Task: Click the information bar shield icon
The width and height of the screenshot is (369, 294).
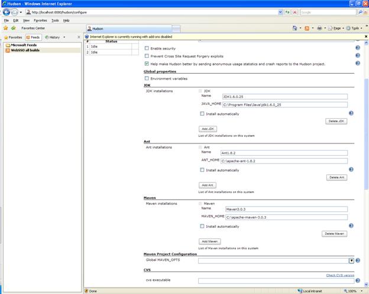Action: [x=86, y=37]
